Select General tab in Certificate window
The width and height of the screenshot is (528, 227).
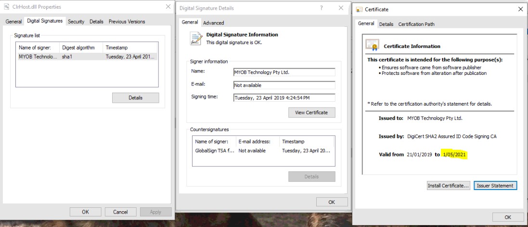tap(366, 24)
